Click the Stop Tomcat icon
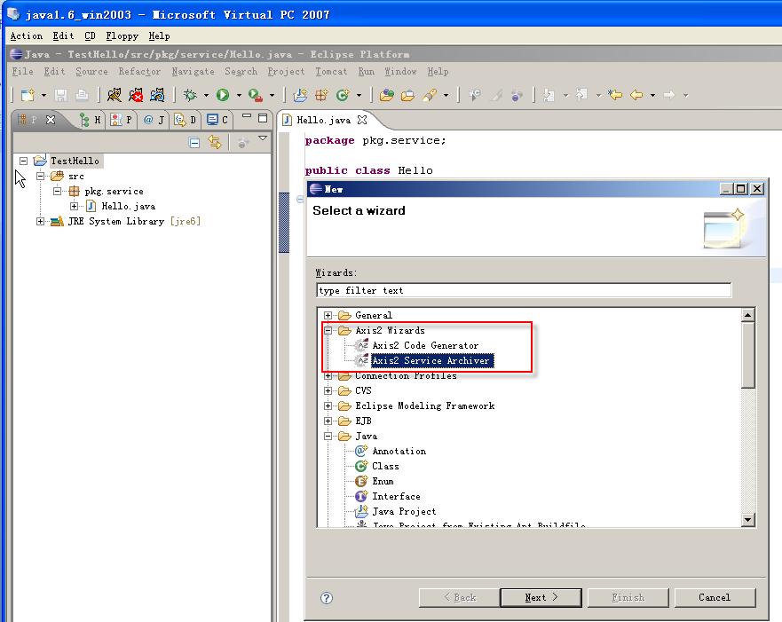The height and width of the screenshot is (622, 782). 136,95
